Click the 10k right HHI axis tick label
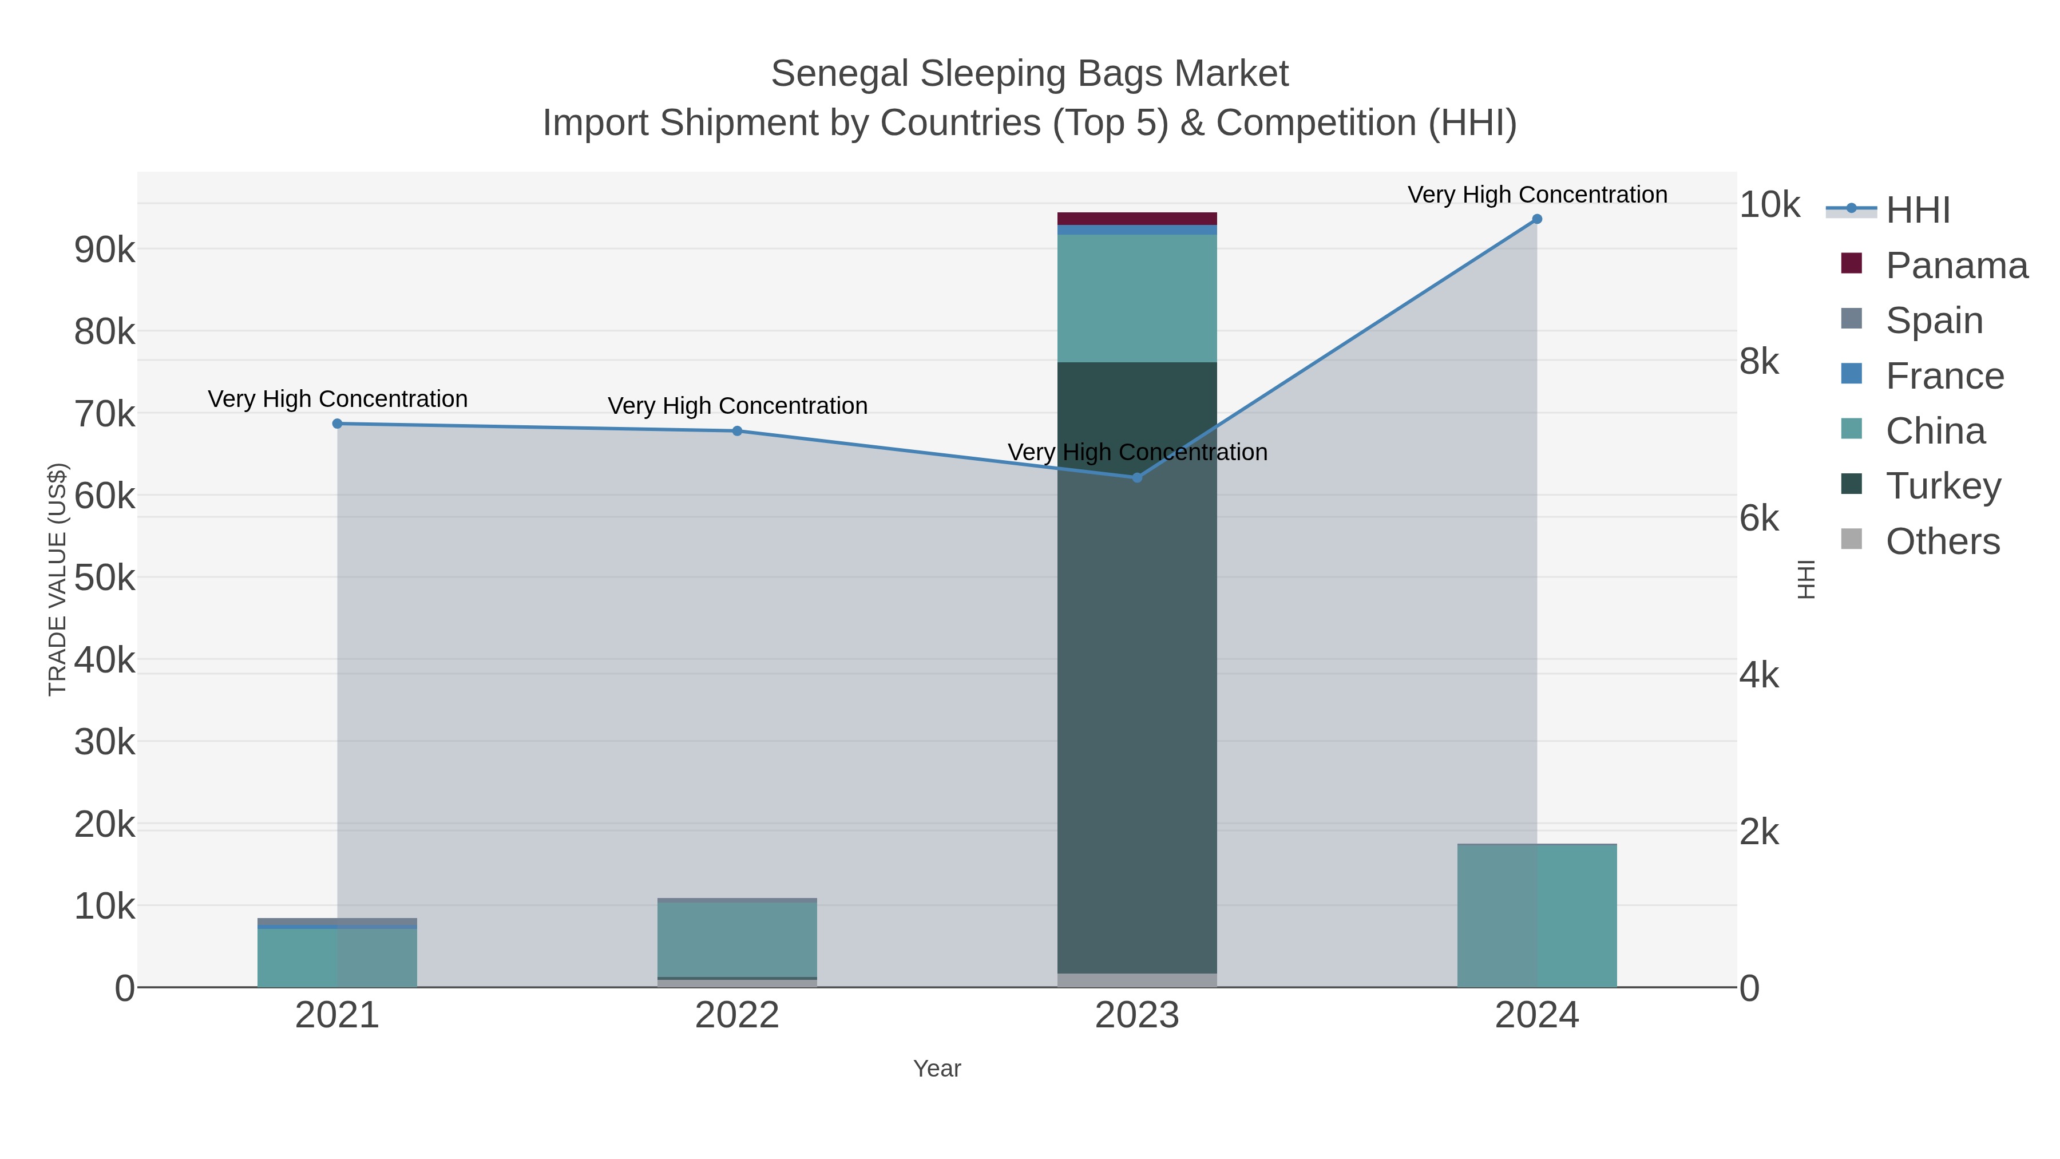Screen dimensions: 2060x1159 (x=1770, y=205)
